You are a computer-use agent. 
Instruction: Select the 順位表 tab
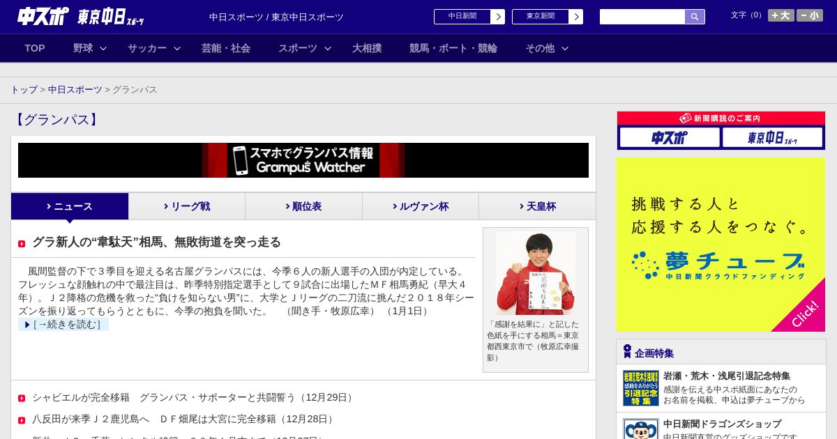(x=303, y=206)
